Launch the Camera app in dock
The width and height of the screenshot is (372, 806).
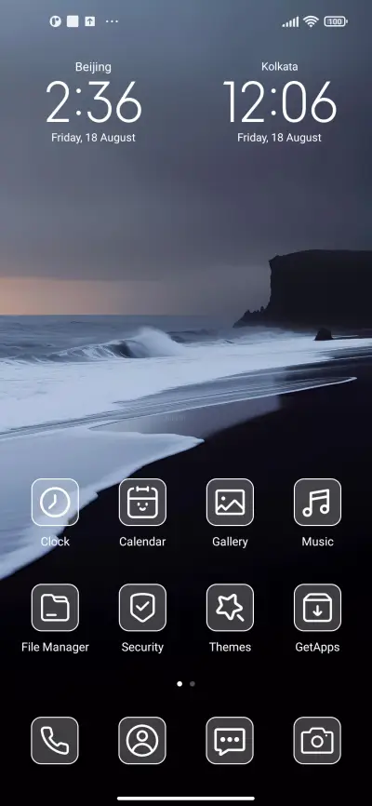click(317, 741)
